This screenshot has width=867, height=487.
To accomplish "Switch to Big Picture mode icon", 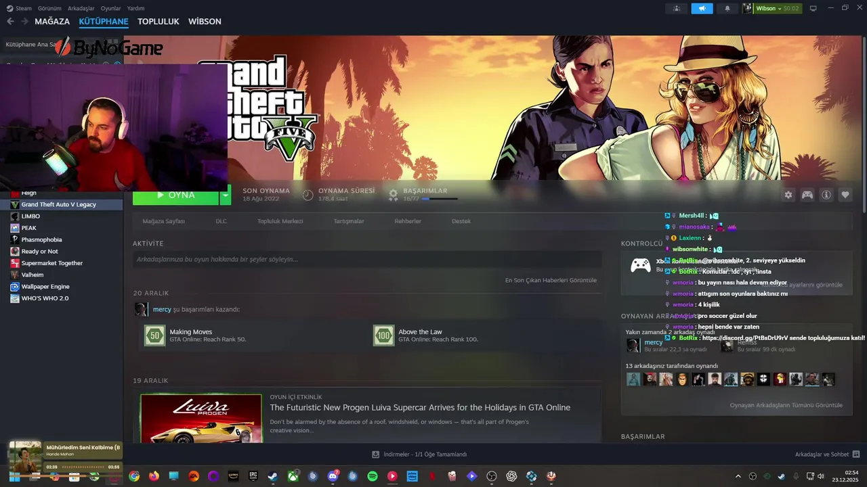I will (813, 8).
